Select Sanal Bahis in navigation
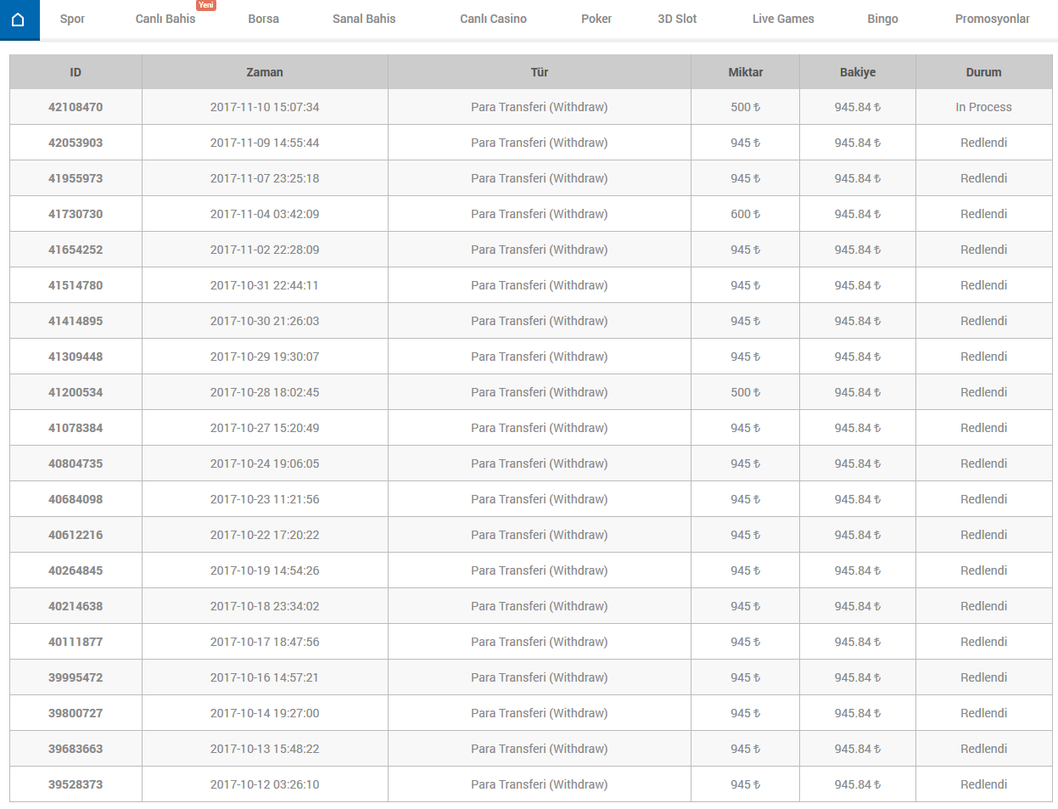1058x809 pixels. (x=364, y=19)
